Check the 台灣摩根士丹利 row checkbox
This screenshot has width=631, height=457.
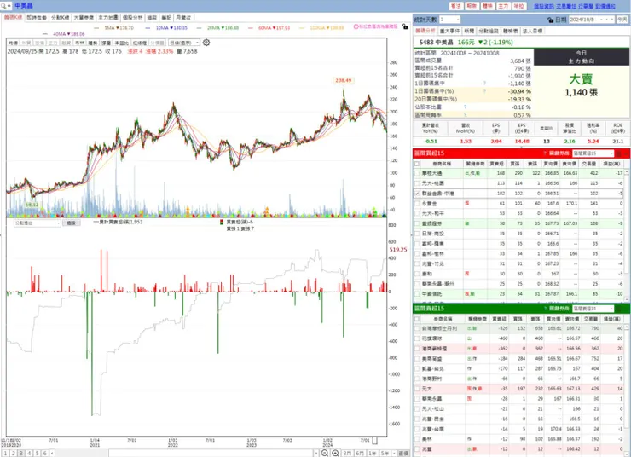417,328
